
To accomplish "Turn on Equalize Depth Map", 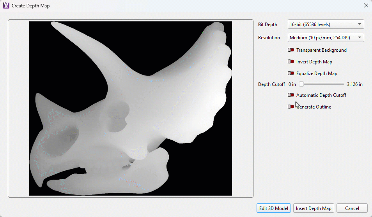I will (291, 73).
